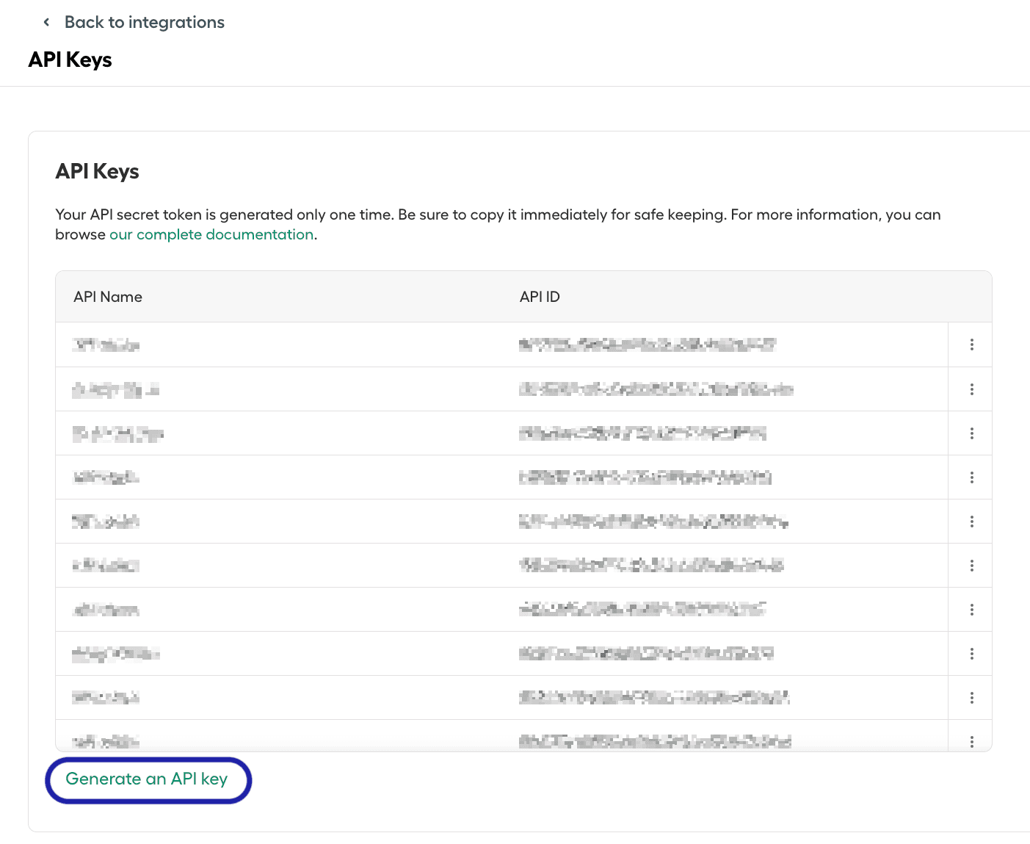Click Generate an API key
Image resolution: width=1030 pixels, height=844 pixels.
tap(147, 779)
